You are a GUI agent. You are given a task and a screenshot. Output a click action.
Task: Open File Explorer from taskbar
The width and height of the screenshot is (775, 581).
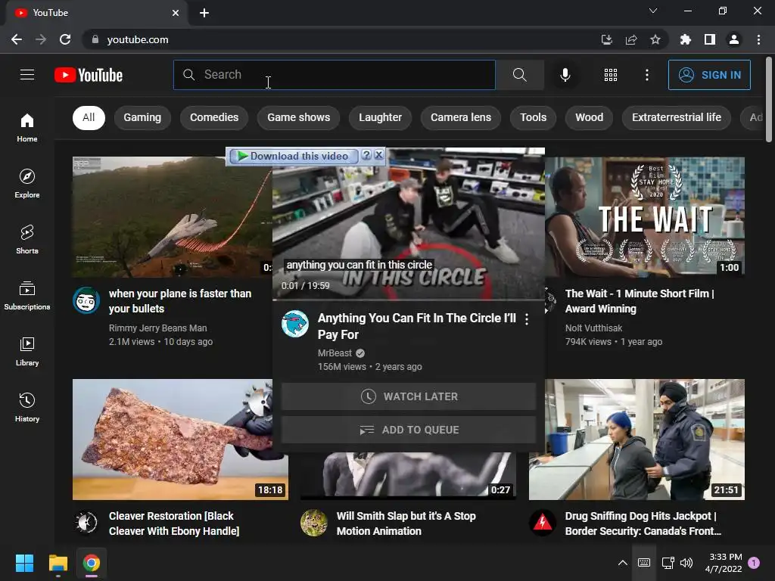(x=58, y=563)
